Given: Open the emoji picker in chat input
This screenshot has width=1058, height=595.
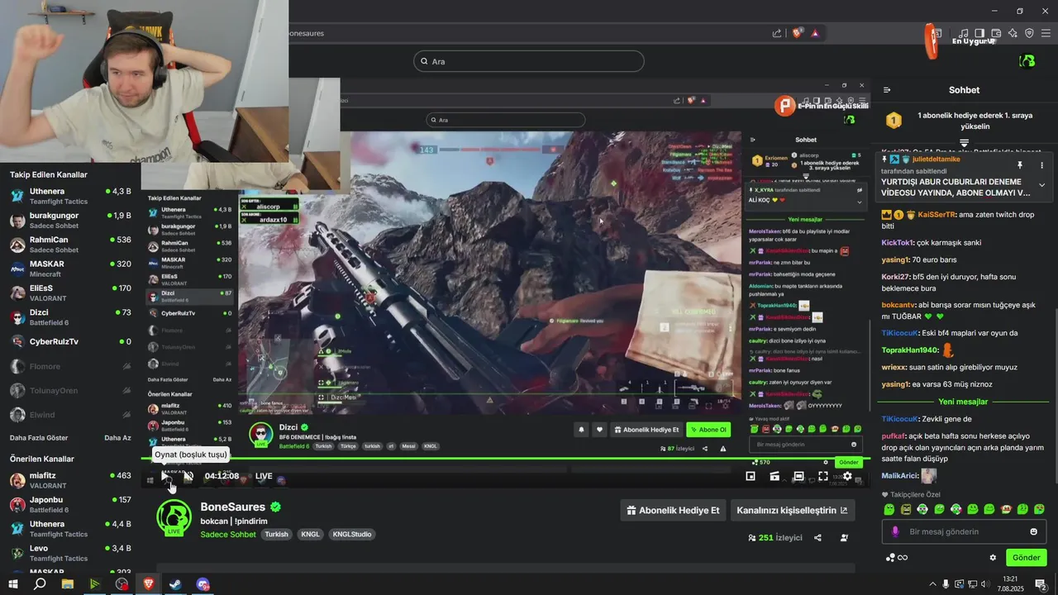Looking at the screenshot, I should click(1033, 531).
